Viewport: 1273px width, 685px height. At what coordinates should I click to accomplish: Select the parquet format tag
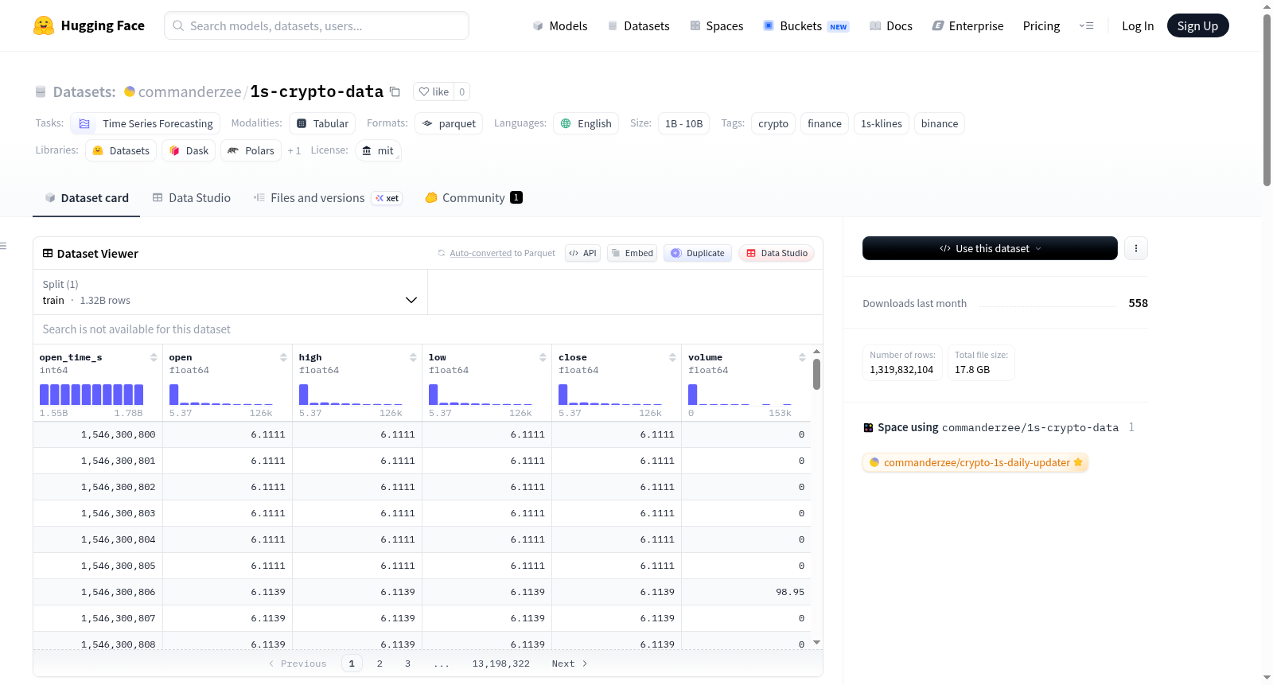tap(449, 123)
